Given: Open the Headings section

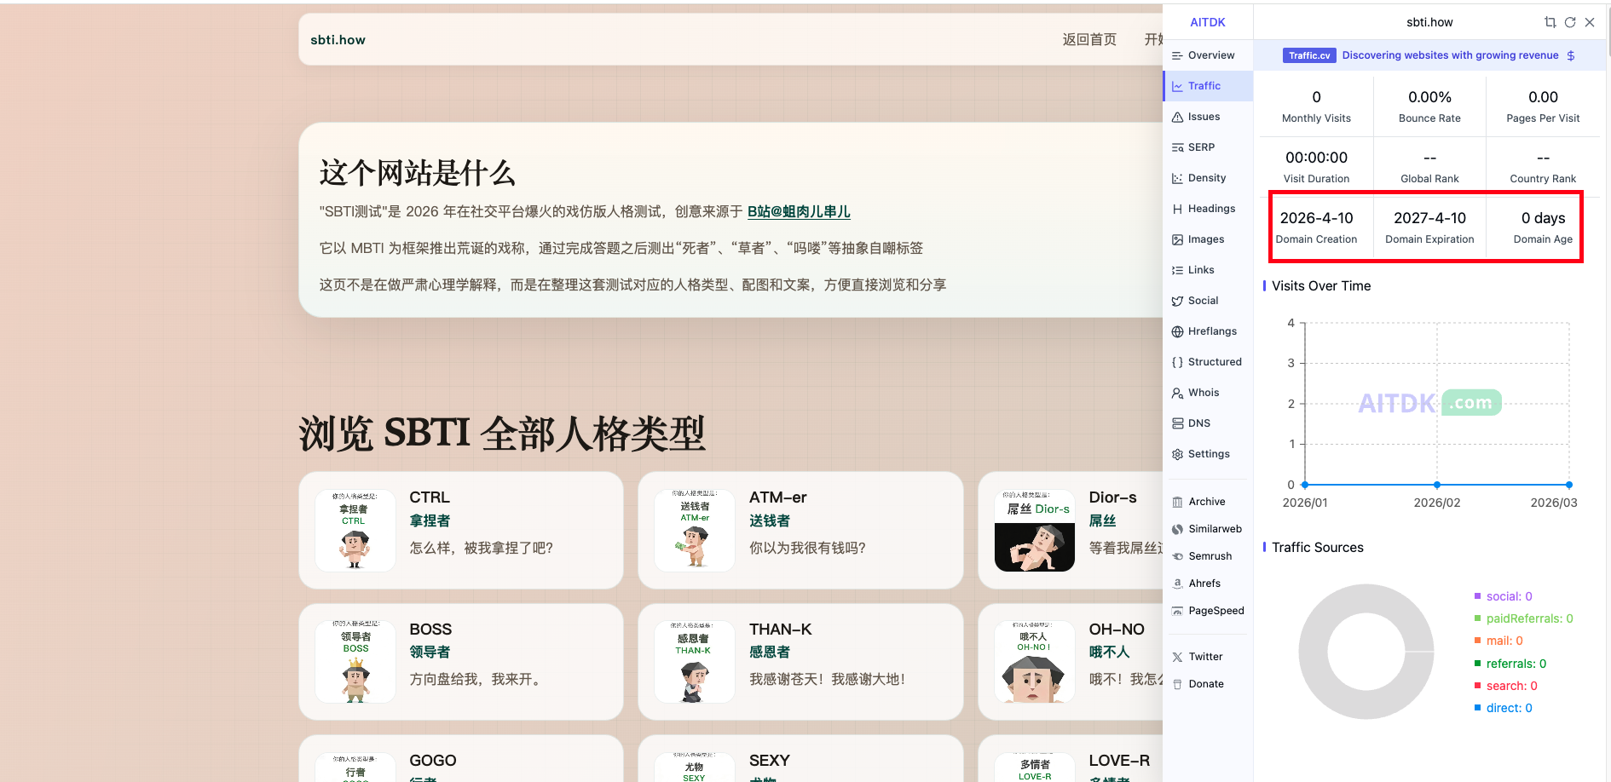Looking at the screenshot, I should click(1210, 209).
